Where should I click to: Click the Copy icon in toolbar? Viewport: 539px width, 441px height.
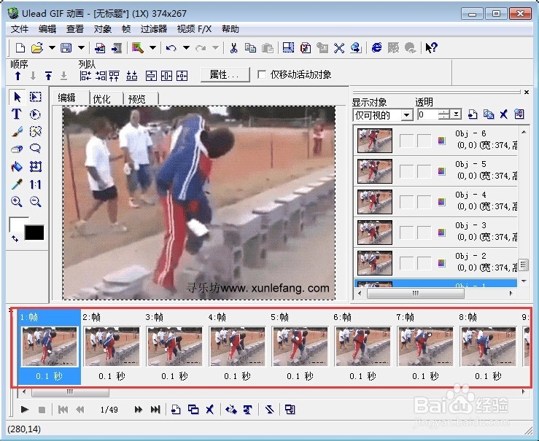pos(250,47)
